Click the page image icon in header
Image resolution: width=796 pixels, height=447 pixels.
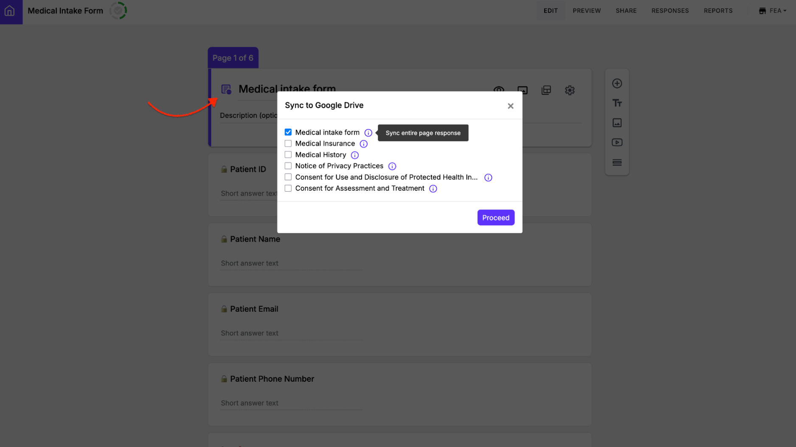click(x=523, y=90)
